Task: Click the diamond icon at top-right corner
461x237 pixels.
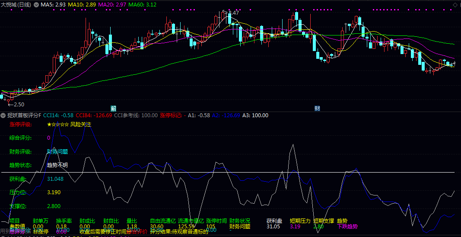Action: tap(455, 5)
